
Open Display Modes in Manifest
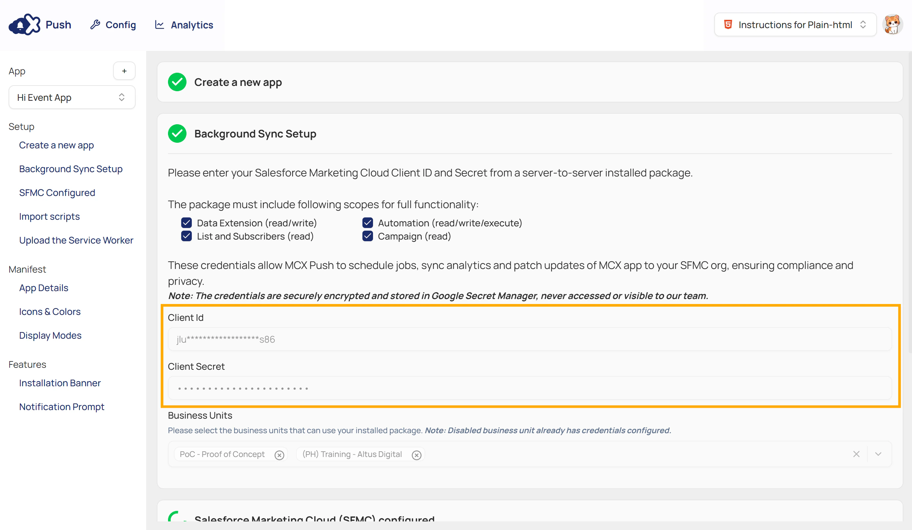point(50,335)
